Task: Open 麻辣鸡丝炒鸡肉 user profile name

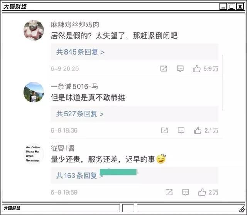Action: (x=75, y=25)
